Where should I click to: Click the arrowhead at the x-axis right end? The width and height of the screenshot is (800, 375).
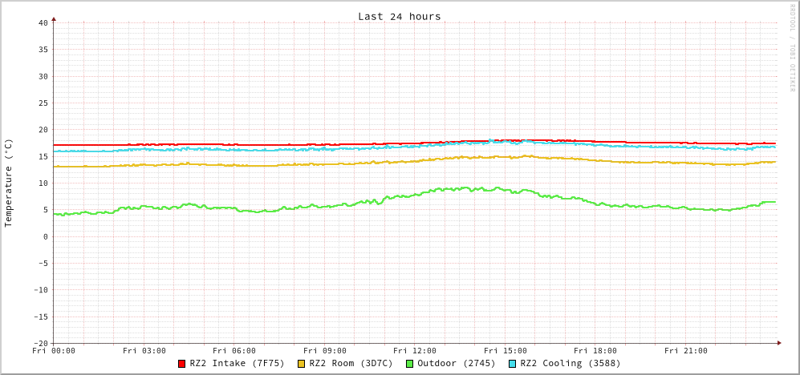coord(778,343)
